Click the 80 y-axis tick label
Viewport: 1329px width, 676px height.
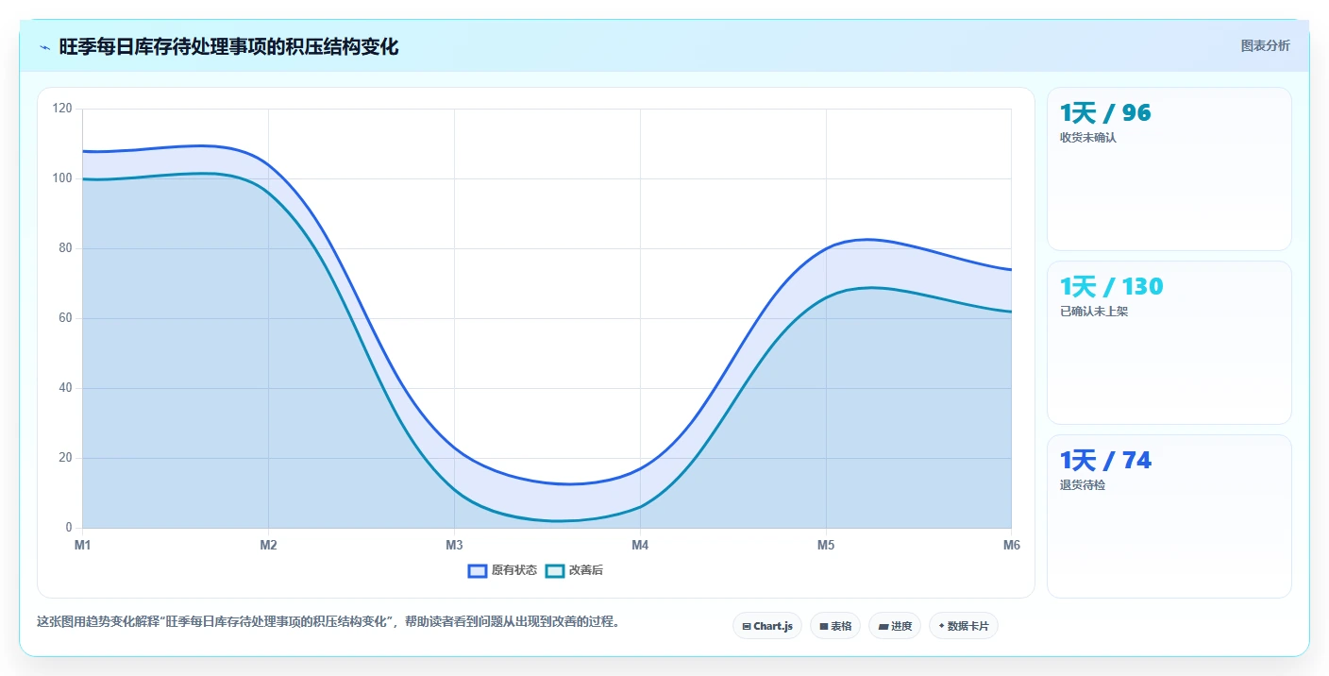point(65,248)
